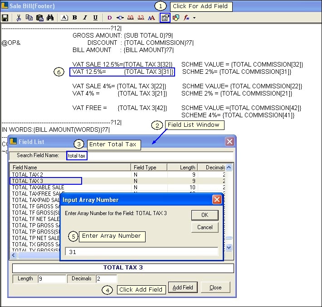Click the {TOTAL TAX 3[42]} field

click(142, 108)
